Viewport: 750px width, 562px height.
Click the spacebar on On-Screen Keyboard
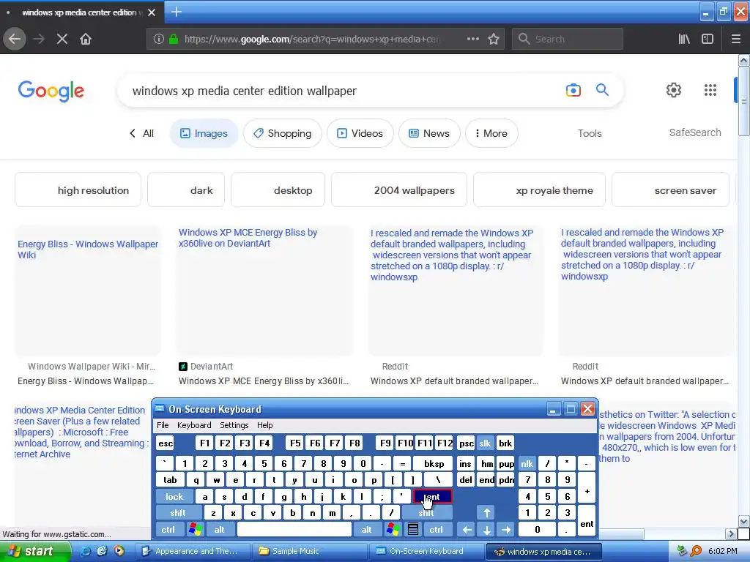[x=294, y=529]
